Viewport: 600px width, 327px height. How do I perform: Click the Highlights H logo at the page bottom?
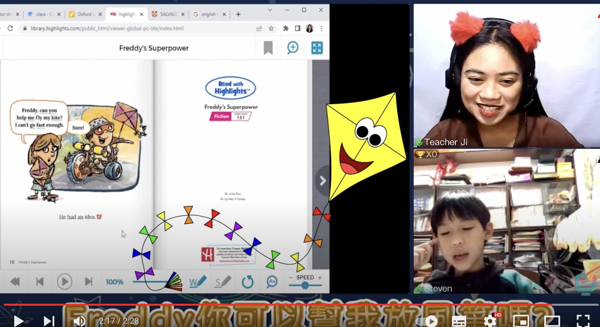(208, 255)
